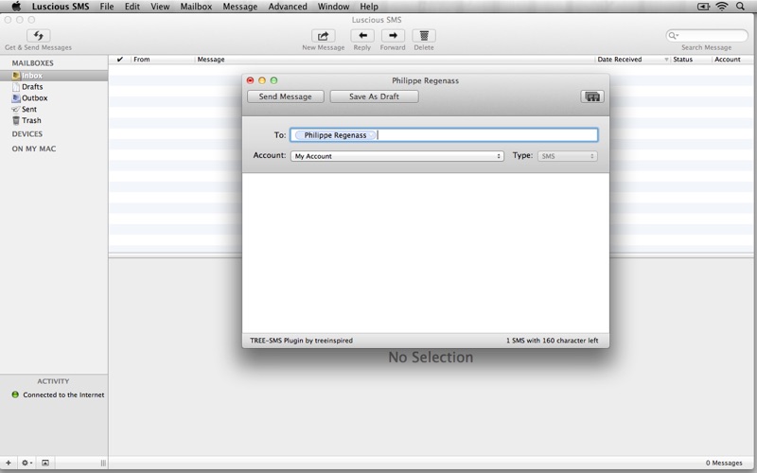Image resolution: width=757 pixels, height=473 pixels.
Task: Click the Get & Send Messages icon
Action: pos(38,36)
